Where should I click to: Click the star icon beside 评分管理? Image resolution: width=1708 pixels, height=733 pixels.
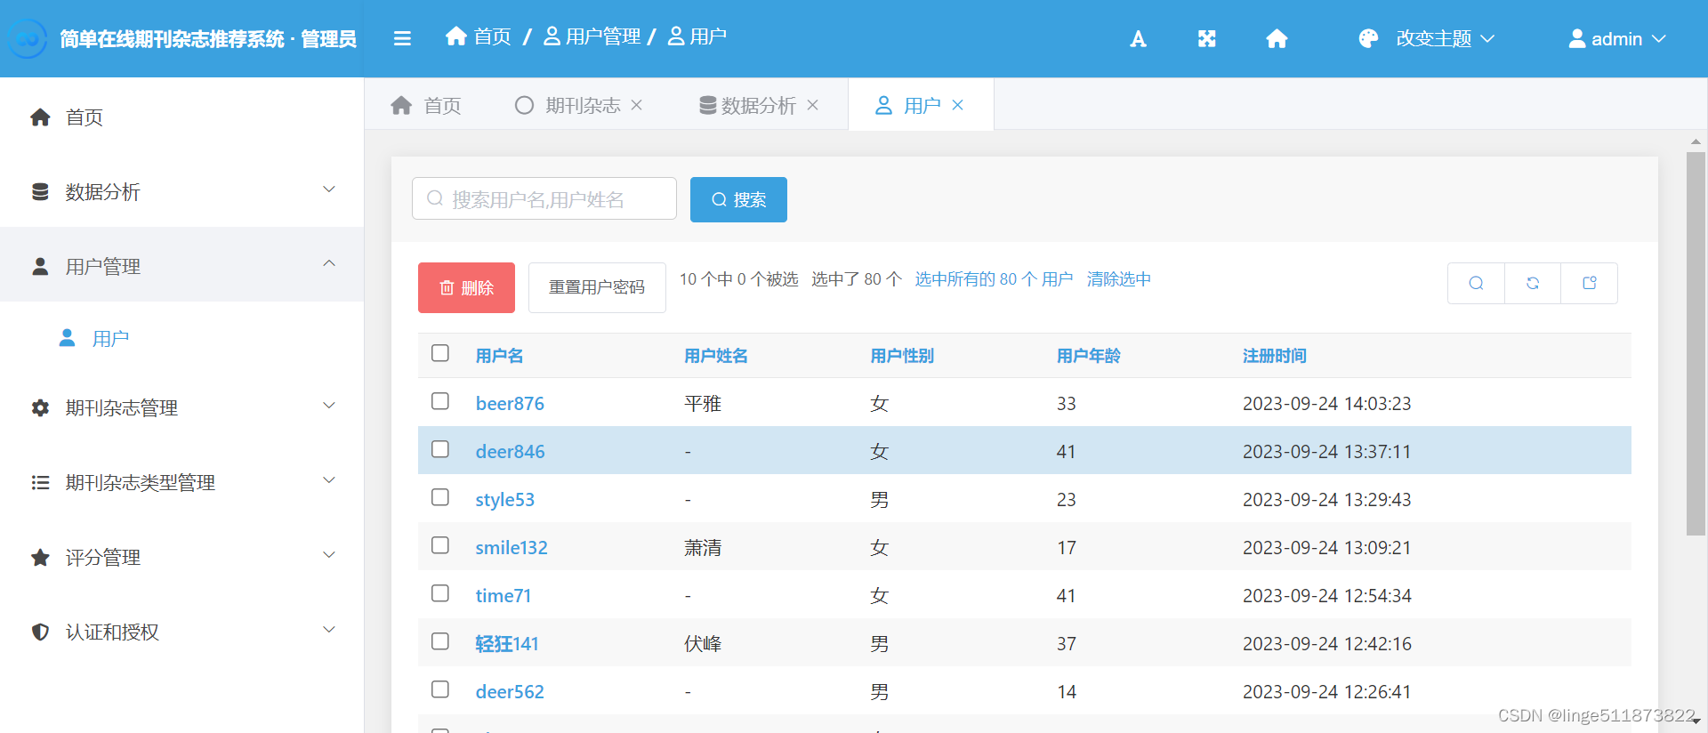(x=40, y=557)
